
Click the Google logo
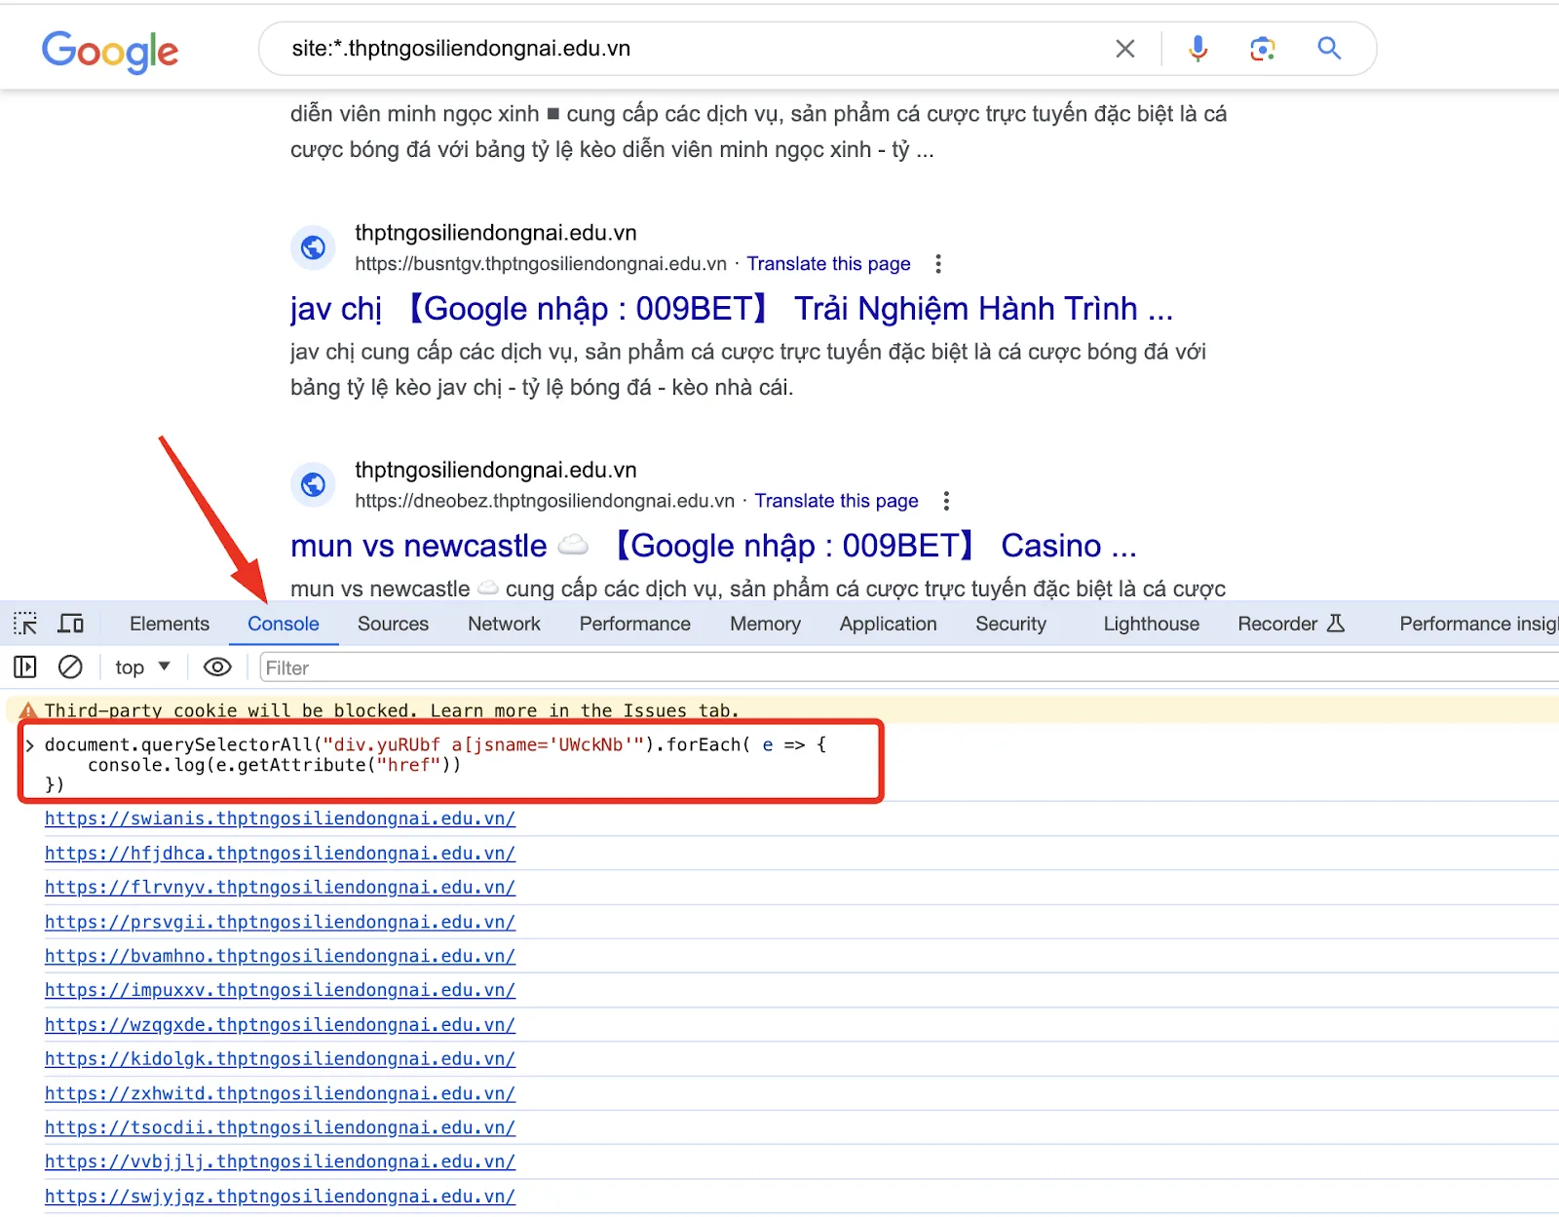pos(110,51)
